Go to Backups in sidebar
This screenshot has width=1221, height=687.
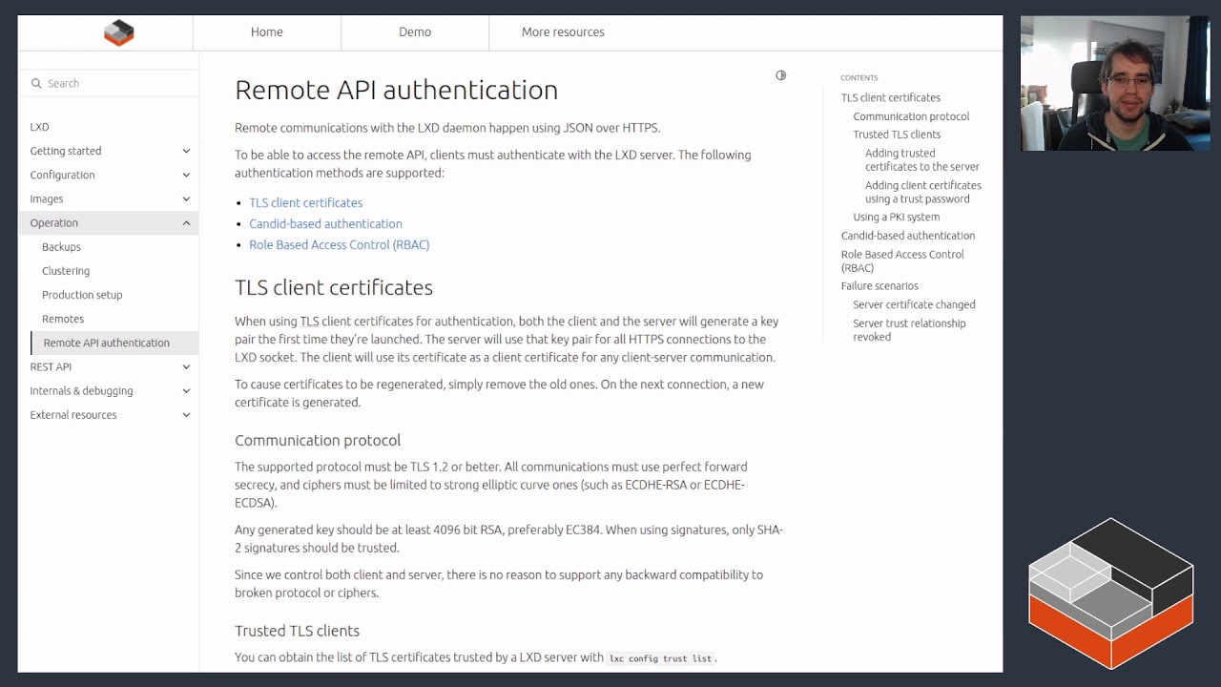(x=61, y=247)
